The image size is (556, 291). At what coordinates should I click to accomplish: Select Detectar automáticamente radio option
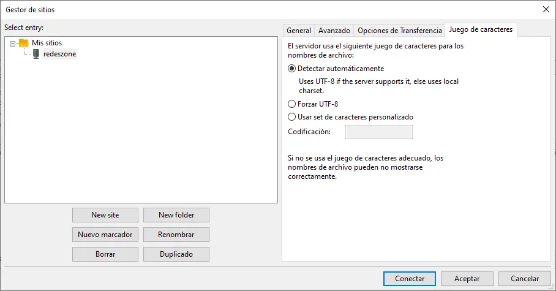coord(291,69)
